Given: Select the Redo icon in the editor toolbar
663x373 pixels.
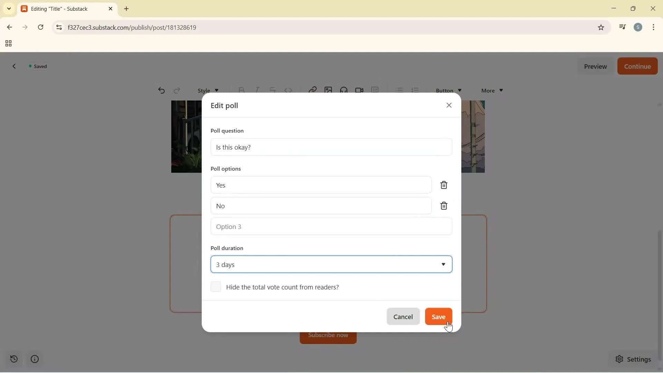Looking at the screenshot, I should point(176,90).
